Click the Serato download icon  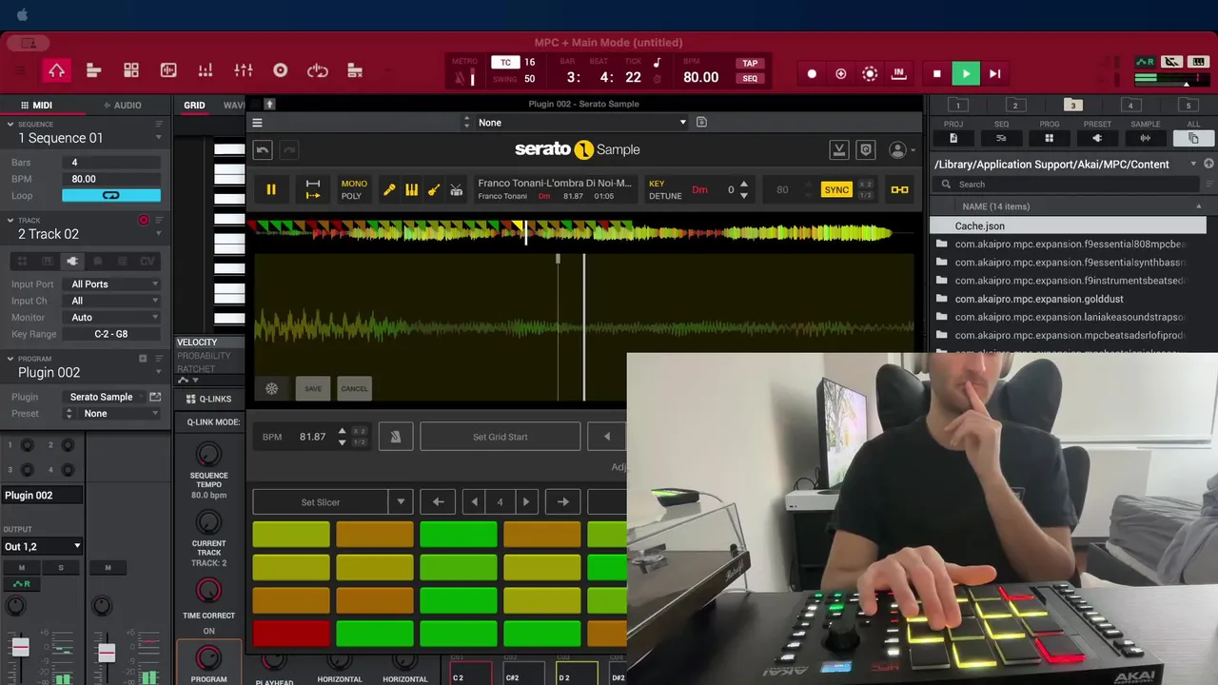click(839, 150)
